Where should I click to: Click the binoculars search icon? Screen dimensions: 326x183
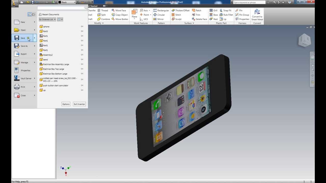click(x=268, y=2)
